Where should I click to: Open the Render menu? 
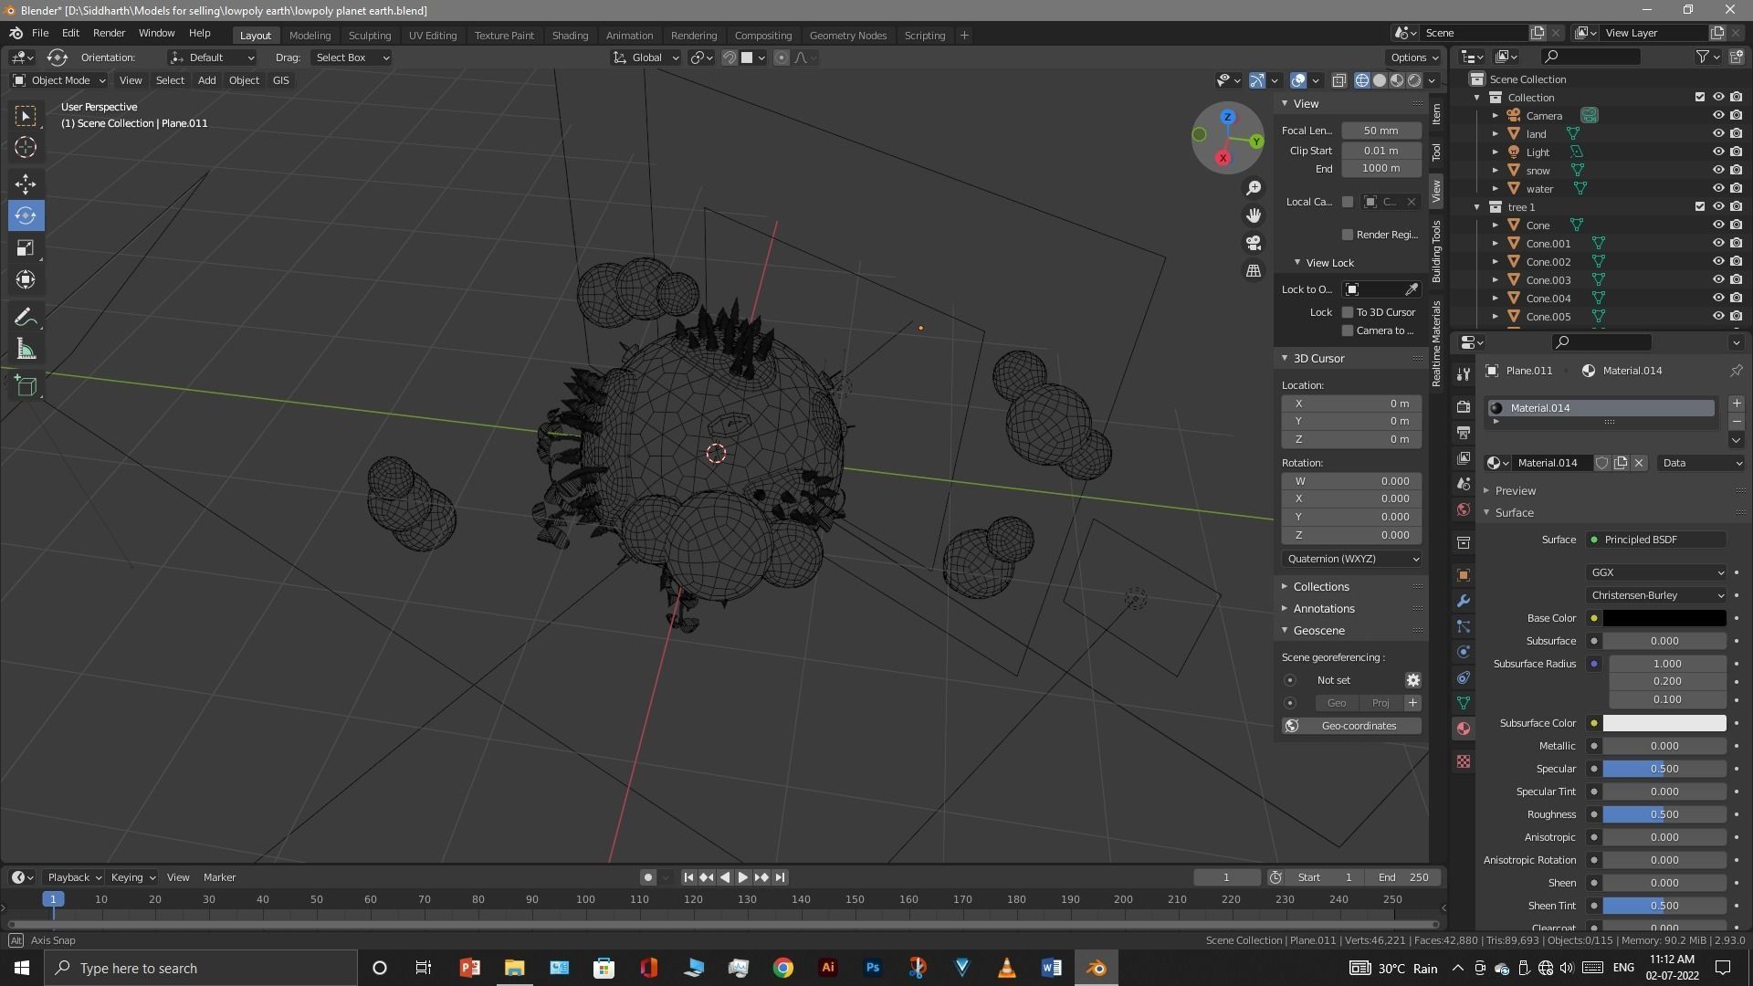(x=109, y=33)
